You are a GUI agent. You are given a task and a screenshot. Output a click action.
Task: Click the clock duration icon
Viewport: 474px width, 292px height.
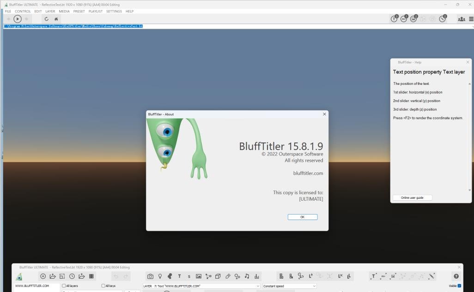pos(72,276)
